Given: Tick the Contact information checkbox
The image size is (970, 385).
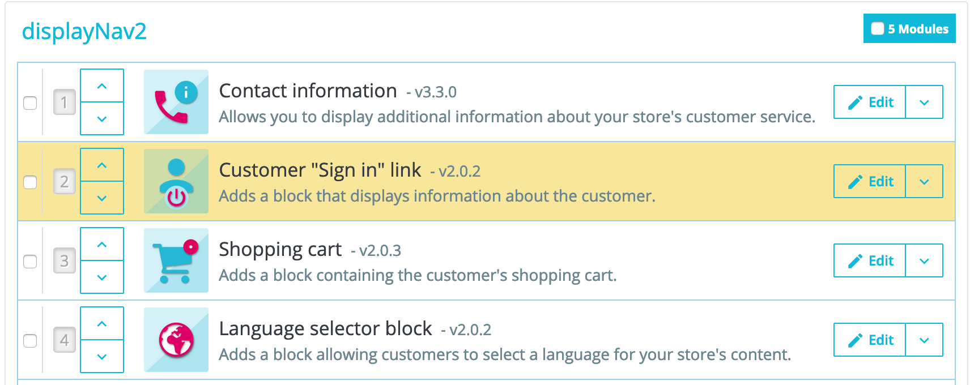Looking at the screenshot, I should (x=30, y=102).
